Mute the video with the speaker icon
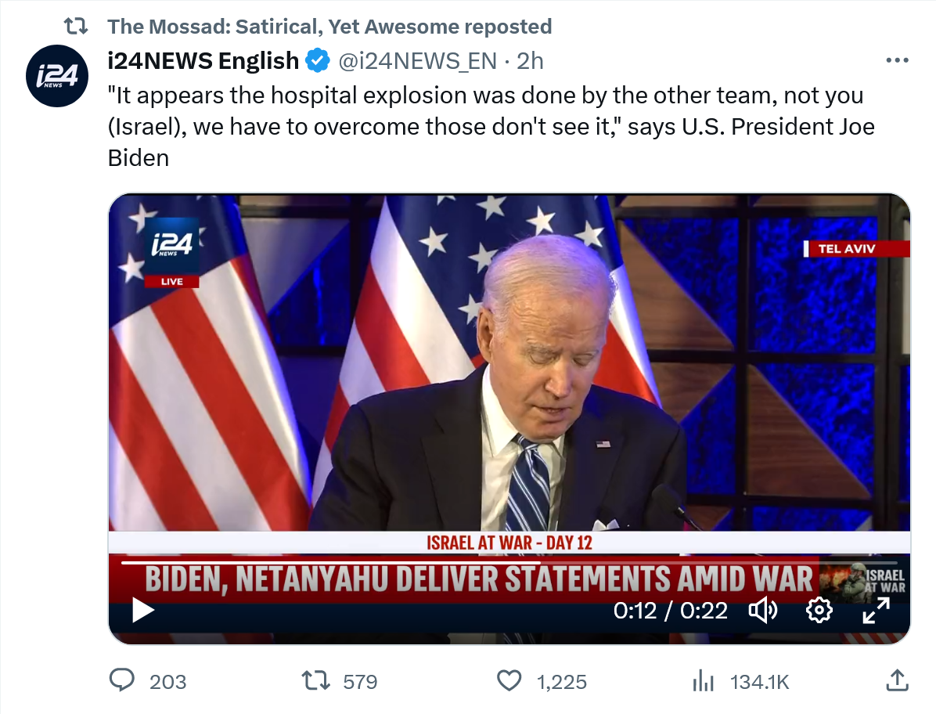The height and width of the screenshot is (714, 936). (763, 610)
